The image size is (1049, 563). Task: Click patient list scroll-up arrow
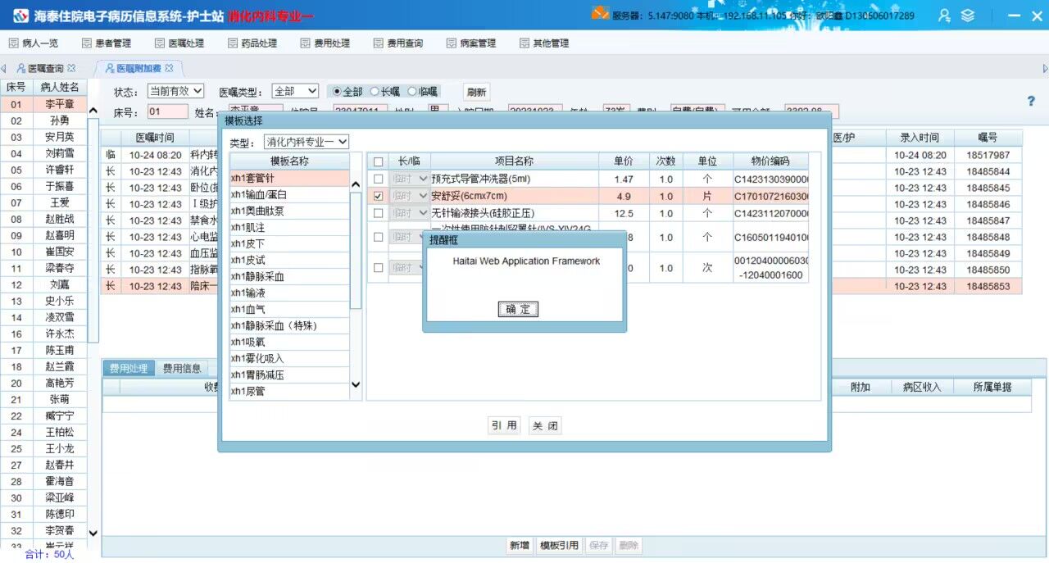point(93,111)
